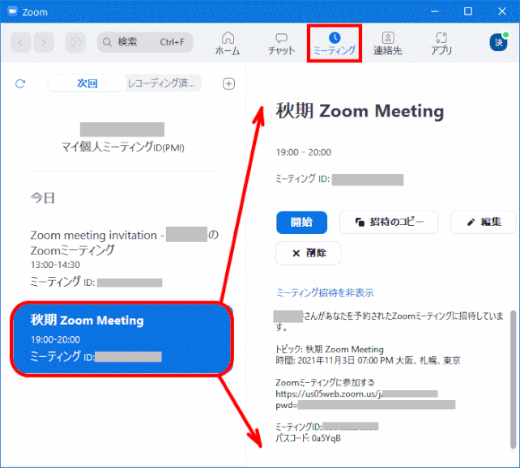This screenshot has width=520, height=468.
Task: Click the 秋期 Zoom Meeting heading in details
Action: (360, 111)
